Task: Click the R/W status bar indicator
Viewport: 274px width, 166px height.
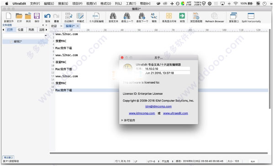Action: click(x=253, y=161)
